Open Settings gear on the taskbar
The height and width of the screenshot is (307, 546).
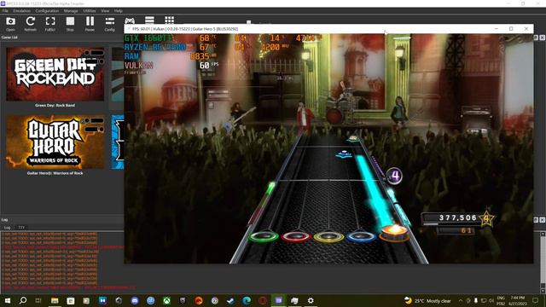311,300
